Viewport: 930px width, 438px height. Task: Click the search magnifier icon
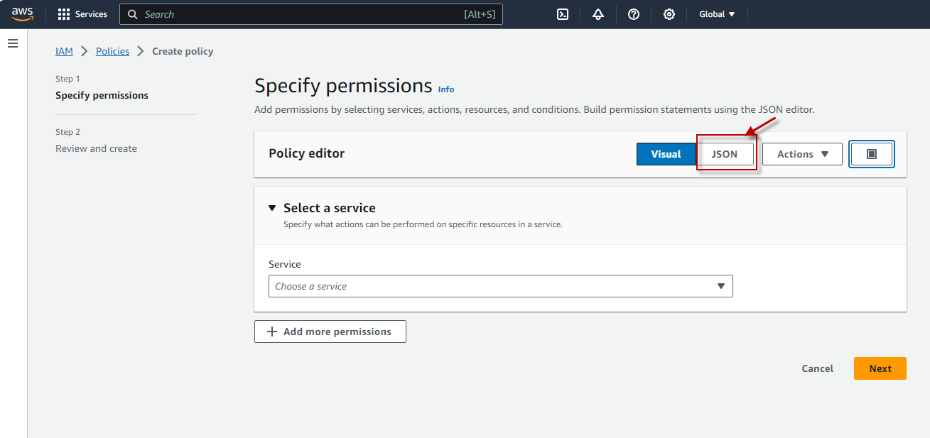coord(133,14)
